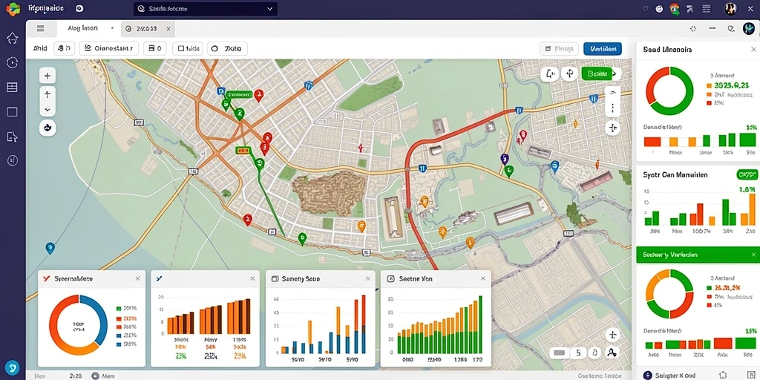Open the hamburger menu above the map
760x380 pixels.
tap(41, 29)
